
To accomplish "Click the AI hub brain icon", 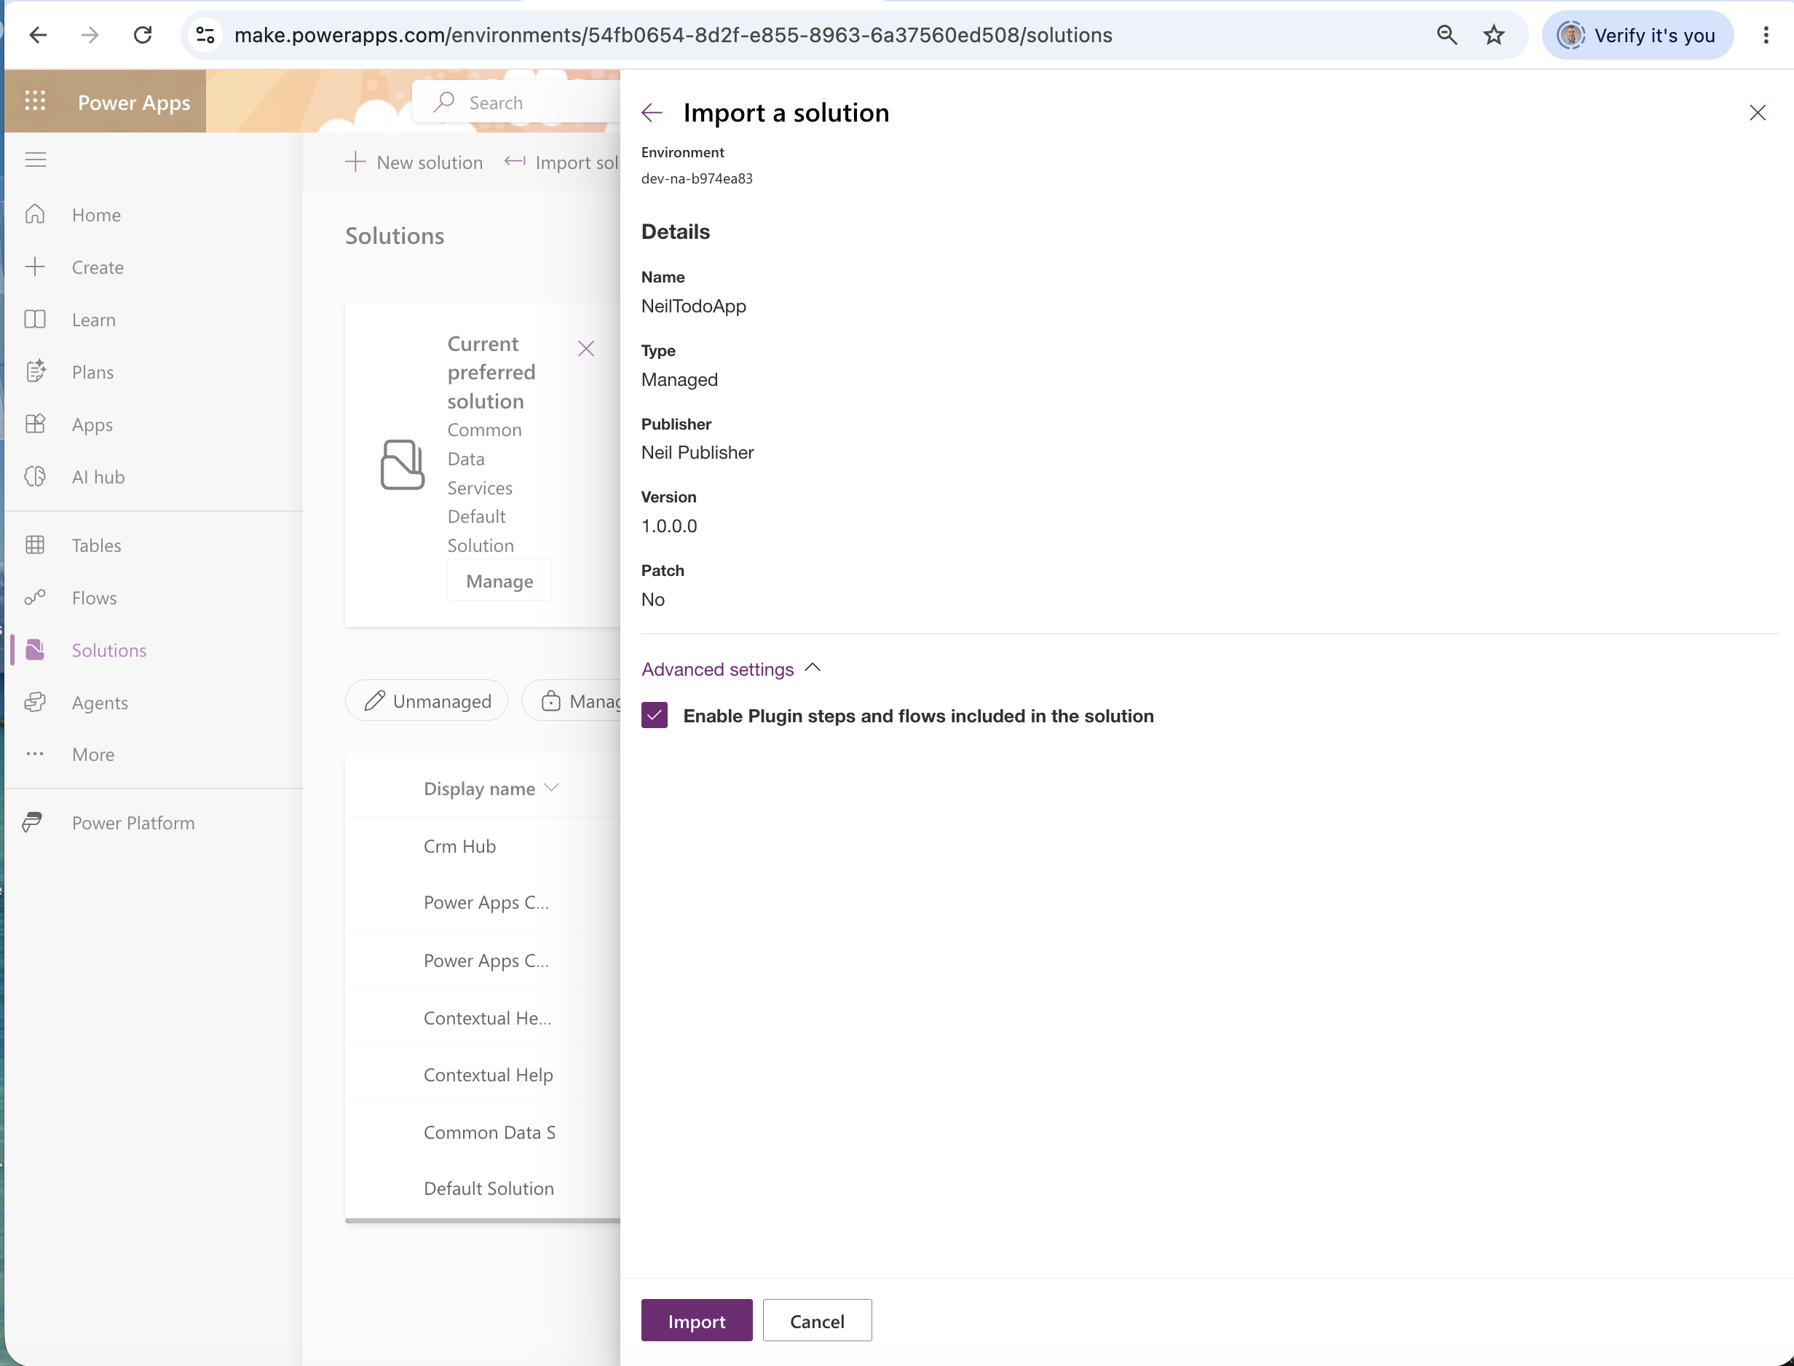I will point(35,476).
